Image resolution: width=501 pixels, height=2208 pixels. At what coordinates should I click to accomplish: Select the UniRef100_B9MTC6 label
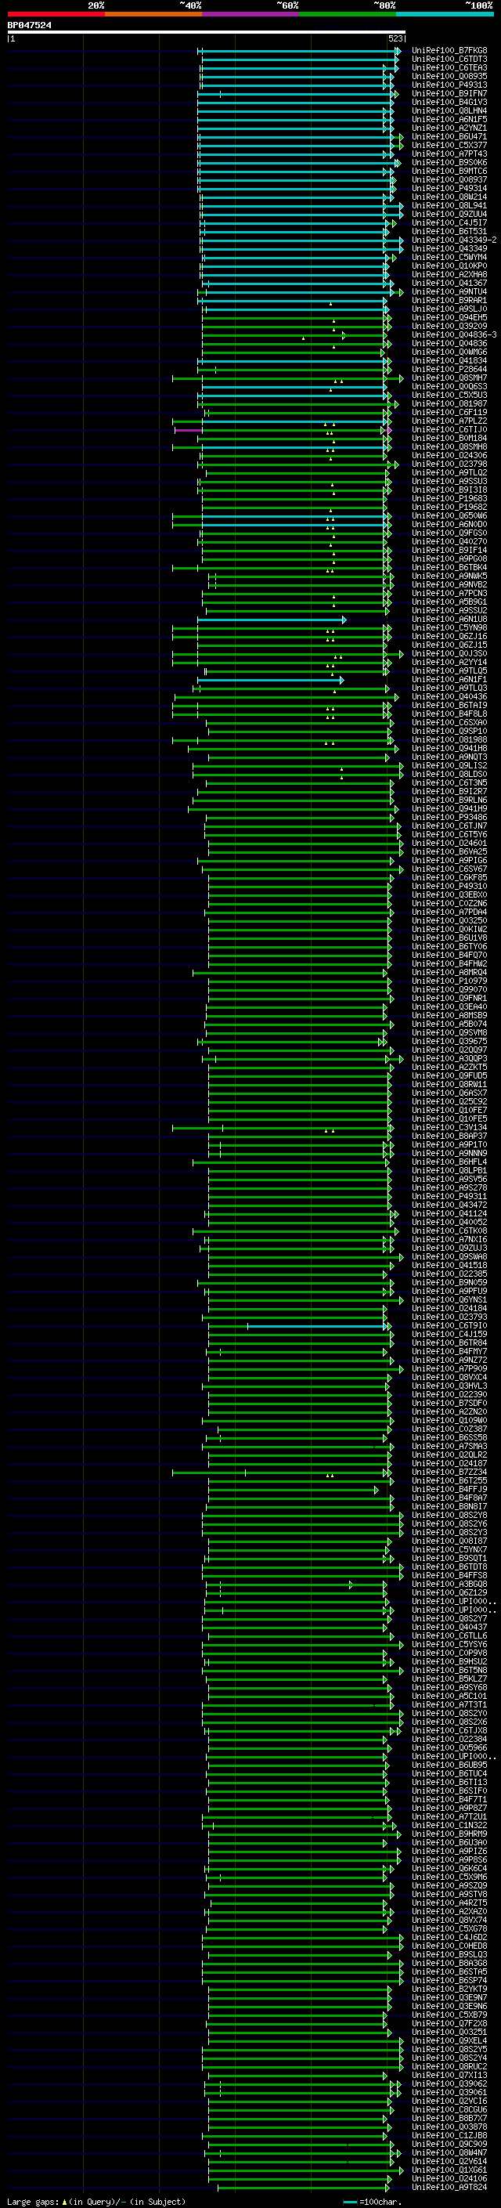[449, 172]
